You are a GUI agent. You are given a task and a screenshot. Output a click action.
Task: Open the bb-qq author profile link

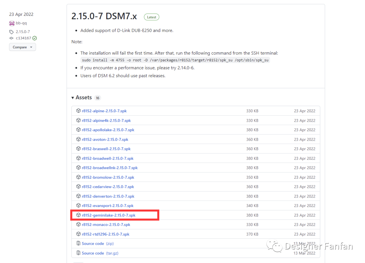pos(21,23)
